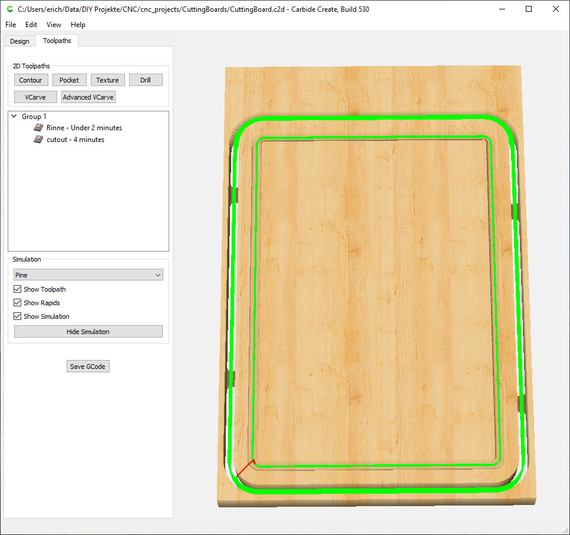This screenshot has width=570, height=535.
Task: Click the cutout toolpath icon
Action: (38, 140)
